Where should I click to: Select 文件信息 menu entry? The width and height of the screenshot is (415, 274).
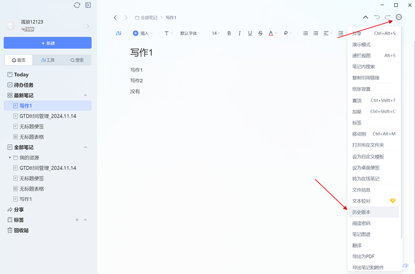coord(374,190)
